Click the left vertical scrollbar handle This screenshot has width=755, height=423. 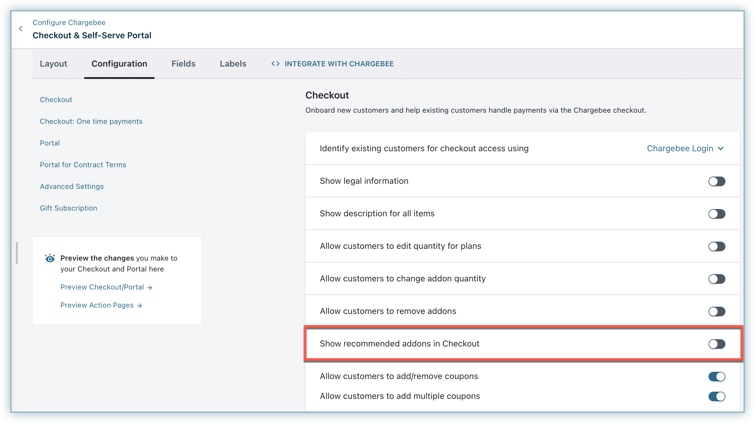point(17,253)
